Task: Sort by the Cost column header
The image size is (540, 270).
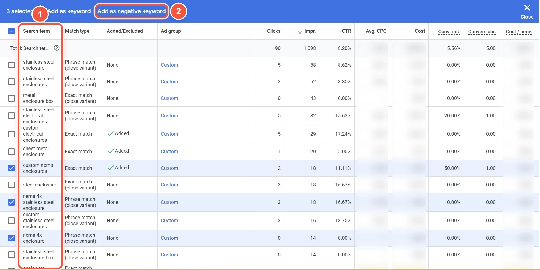Action: click(420, 31)
